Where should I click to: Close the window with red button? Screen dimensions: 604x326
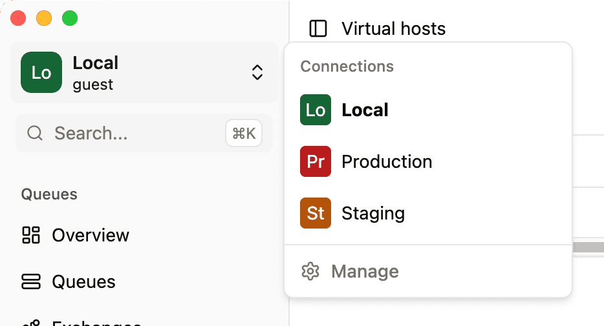18,18
